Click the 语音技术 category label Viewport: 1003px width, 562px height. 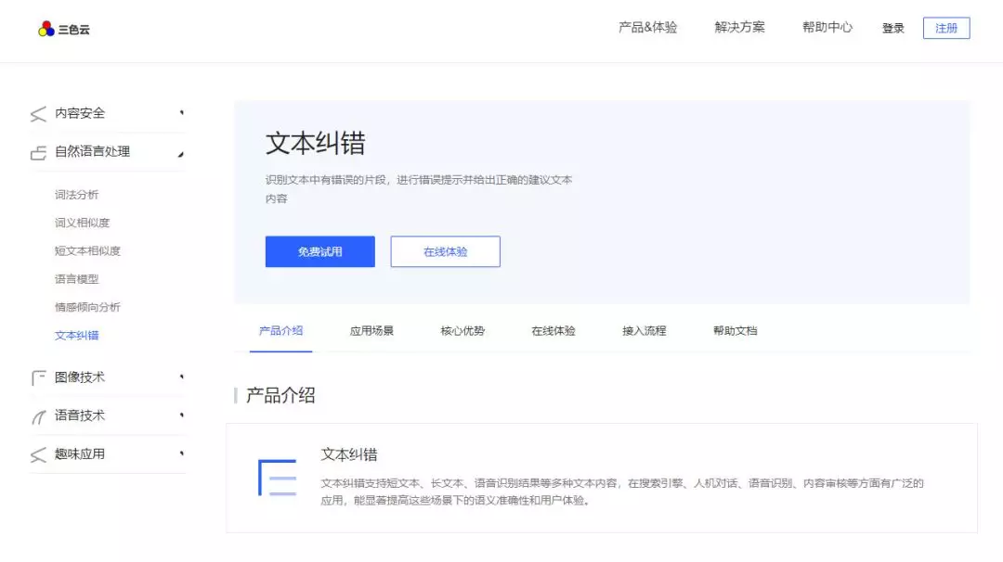tap(79, 415)
